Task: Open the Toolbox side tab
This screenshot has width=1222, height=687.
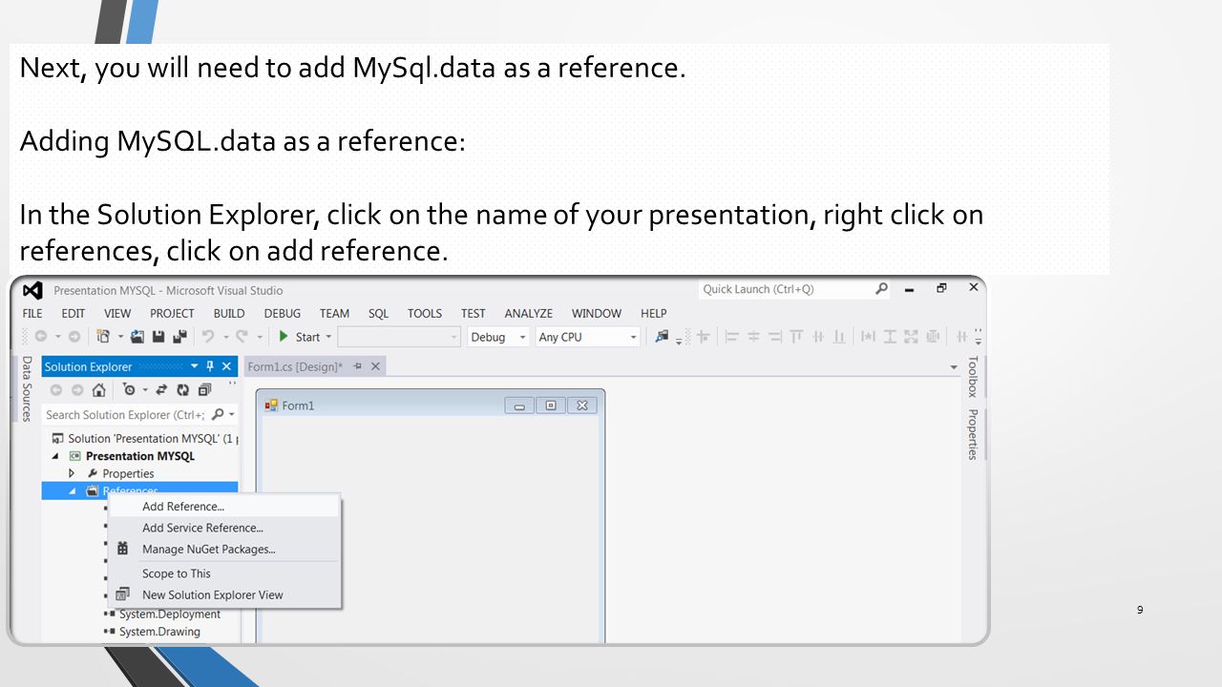Action: pyautogui.click(x=973, y=376)
